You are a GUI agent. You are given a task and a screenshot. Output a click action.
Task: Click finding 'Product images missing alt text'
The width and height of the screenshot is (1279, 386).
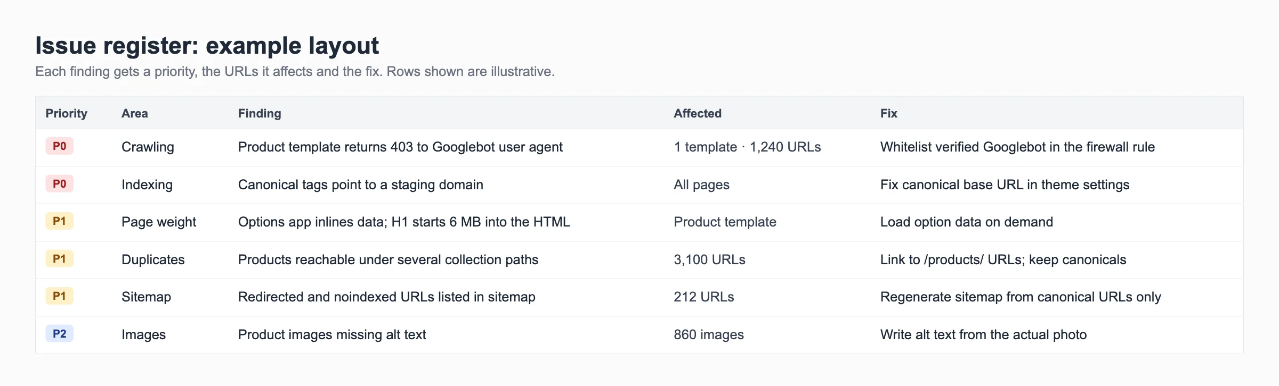tap(332, 334)
